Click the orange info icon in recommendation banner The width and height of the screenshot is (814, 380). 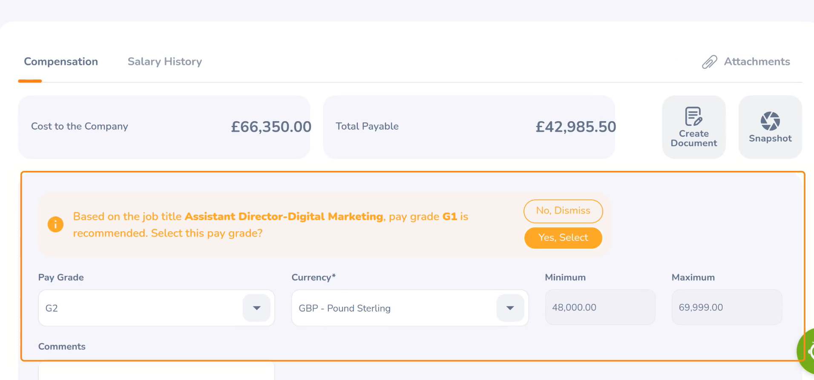55,224
